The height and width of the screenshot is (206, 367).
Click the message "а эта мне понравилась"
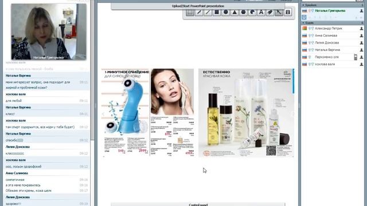click(23, 185)
